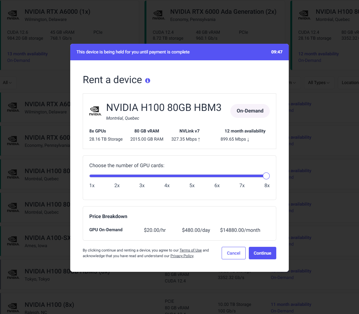Open NVIDIA RTX 6000 Ada Generation (2x) title
Image resolution: width=359 pixels, height=314 pixels.
[223, 12]
